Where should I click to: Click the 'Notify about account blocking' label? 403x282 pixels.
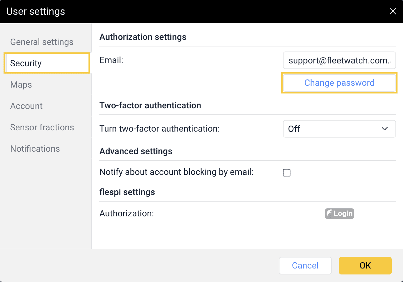[x=176, y=172]
